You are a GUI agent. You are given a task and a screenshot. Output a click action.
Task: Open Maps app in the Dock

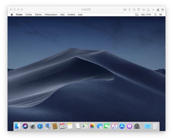[x=85, y=126]
